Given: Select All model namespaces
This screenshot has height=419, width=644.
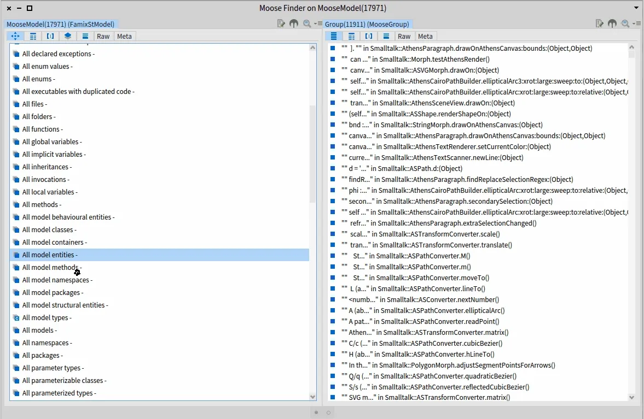Looking at the screenshot, I should point(159,280).
